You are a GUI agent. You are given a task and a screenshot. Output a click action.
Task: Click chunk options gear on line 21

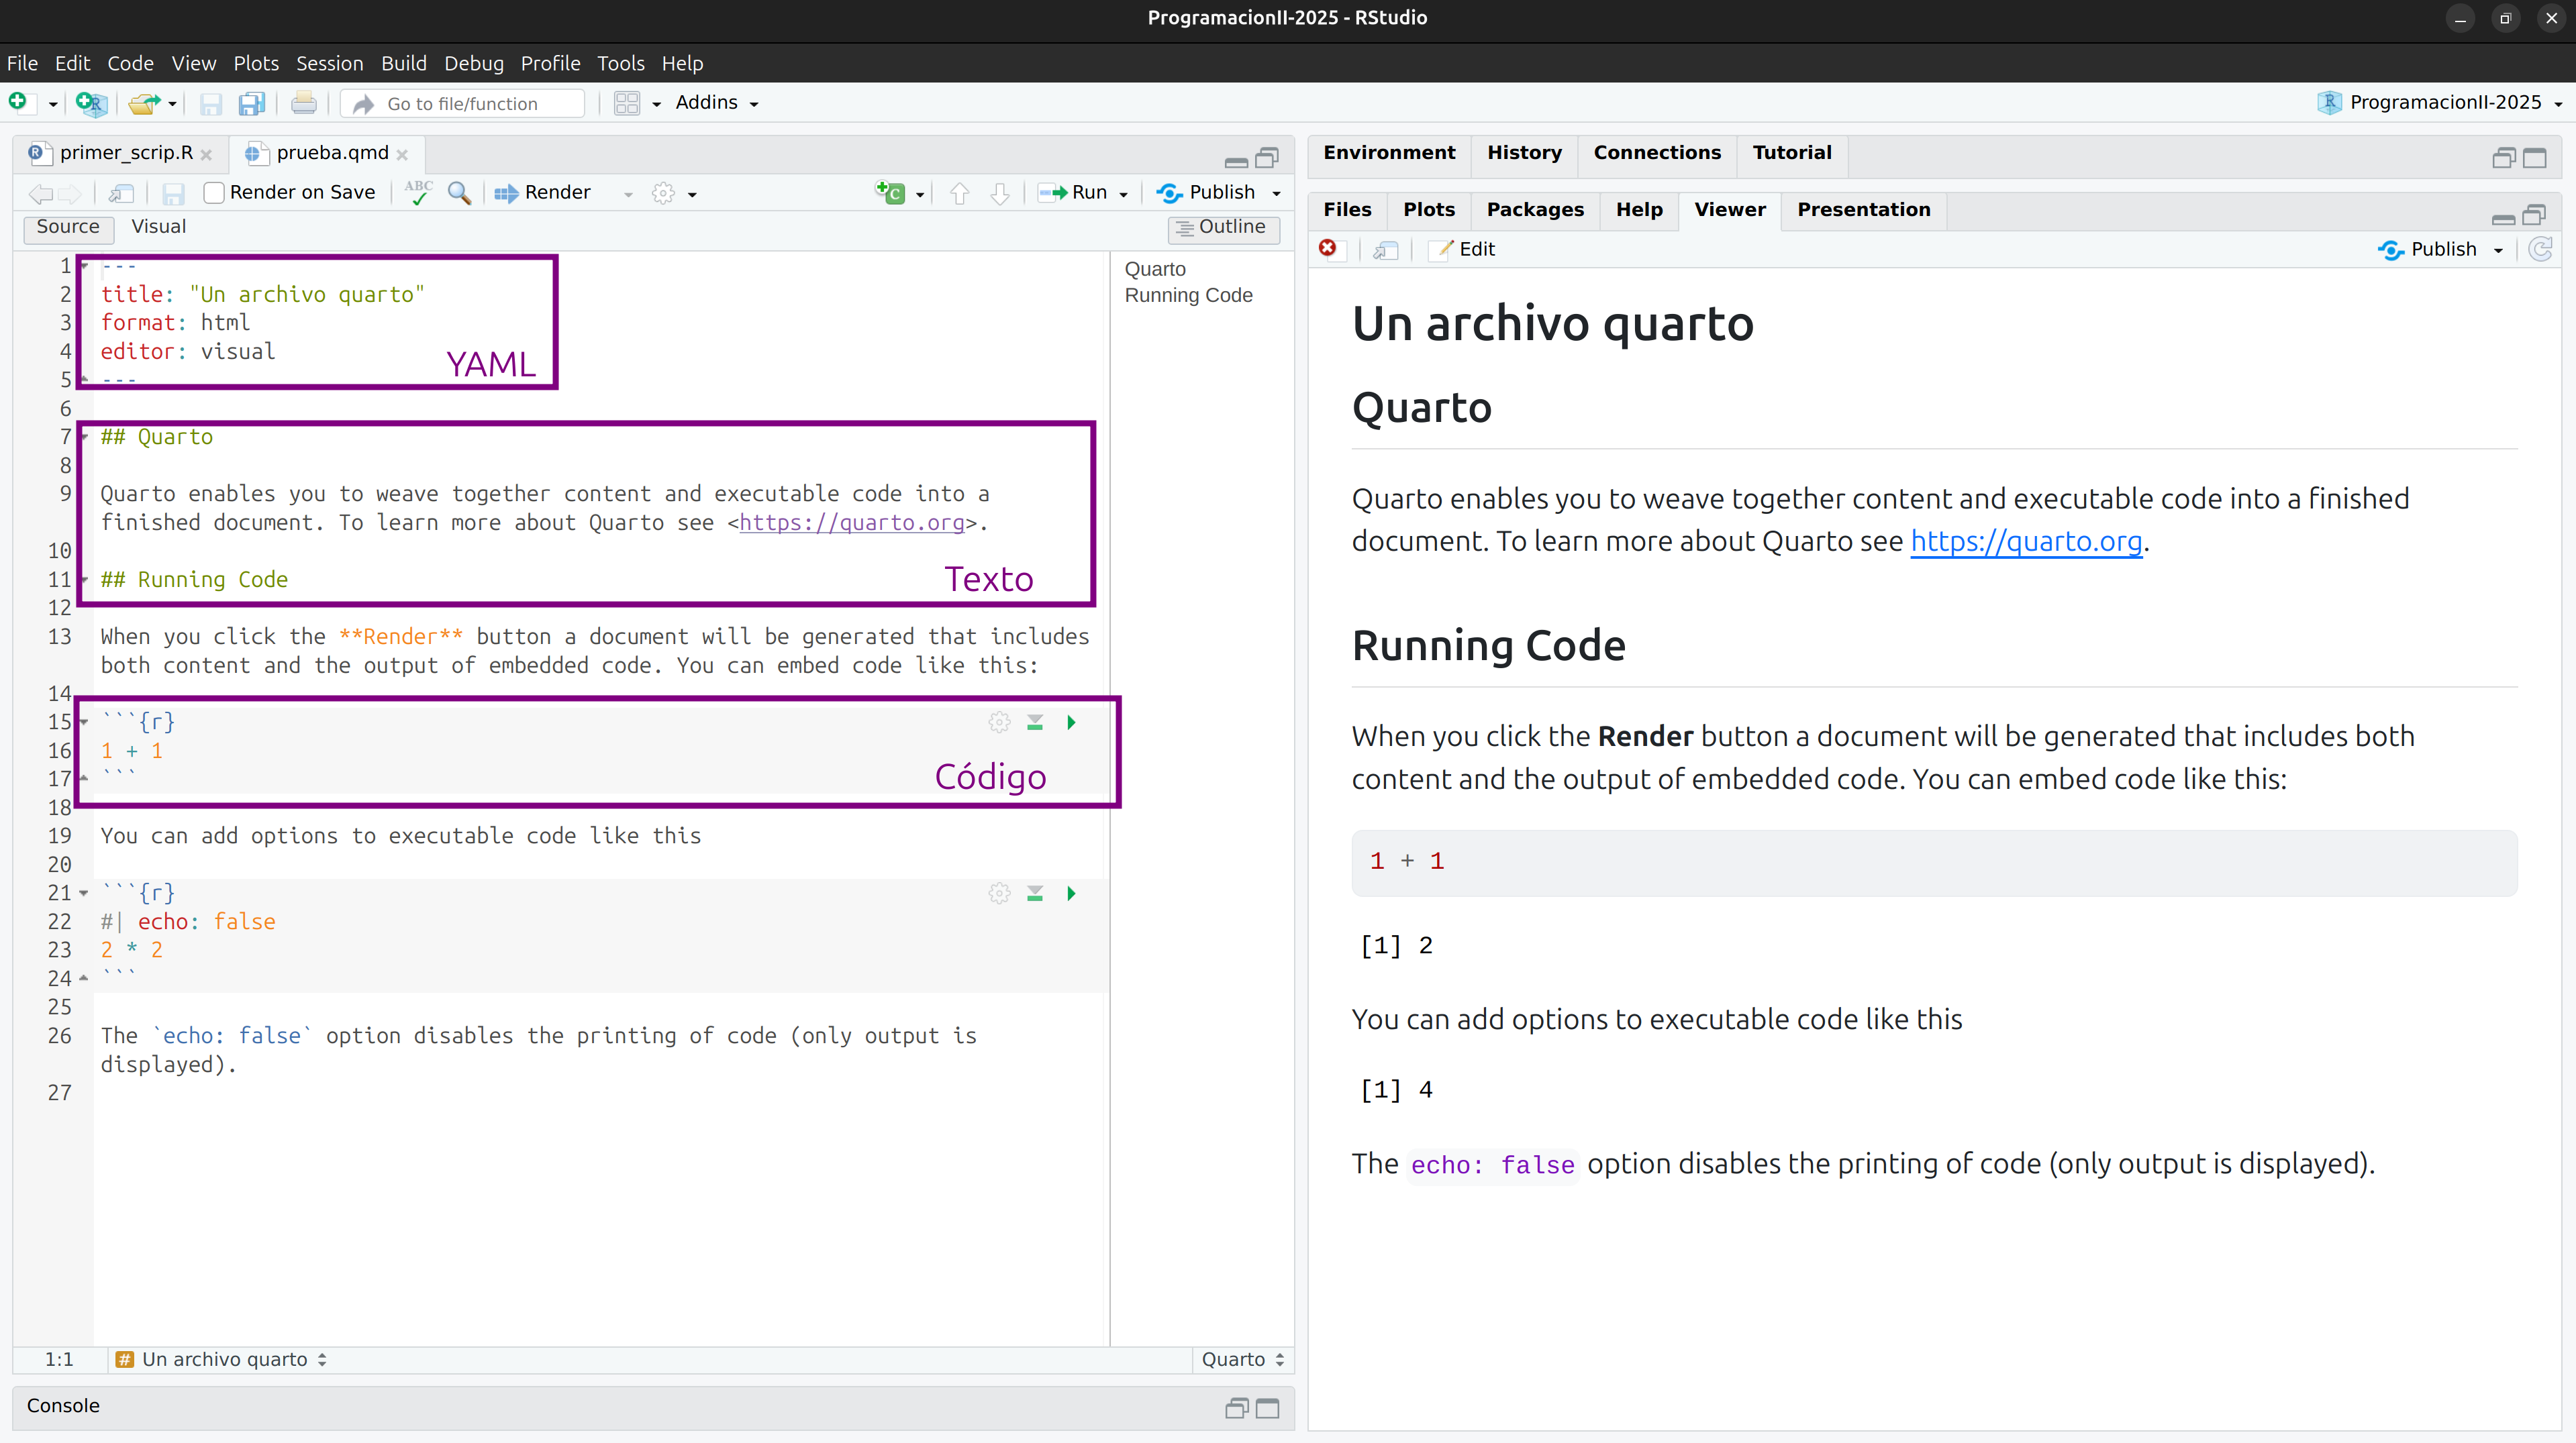click(999, 892)
